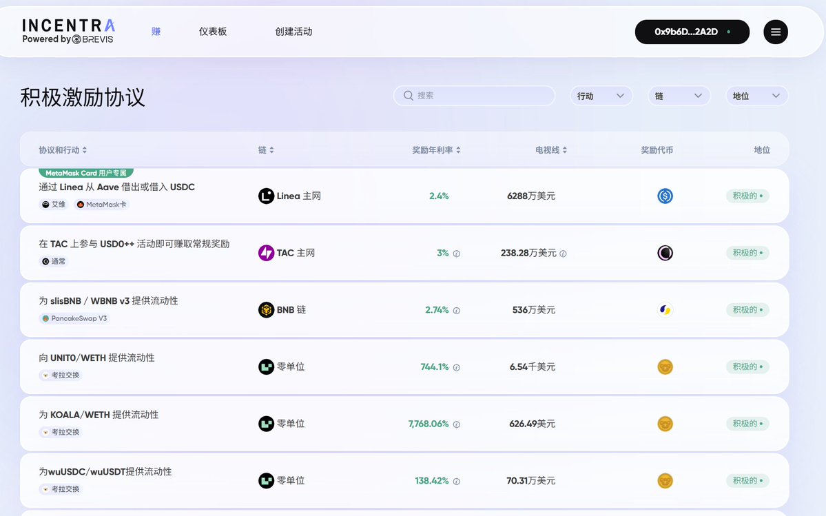Open the 链 filter dropdown
Screen dimensions: 826x516
679,95
